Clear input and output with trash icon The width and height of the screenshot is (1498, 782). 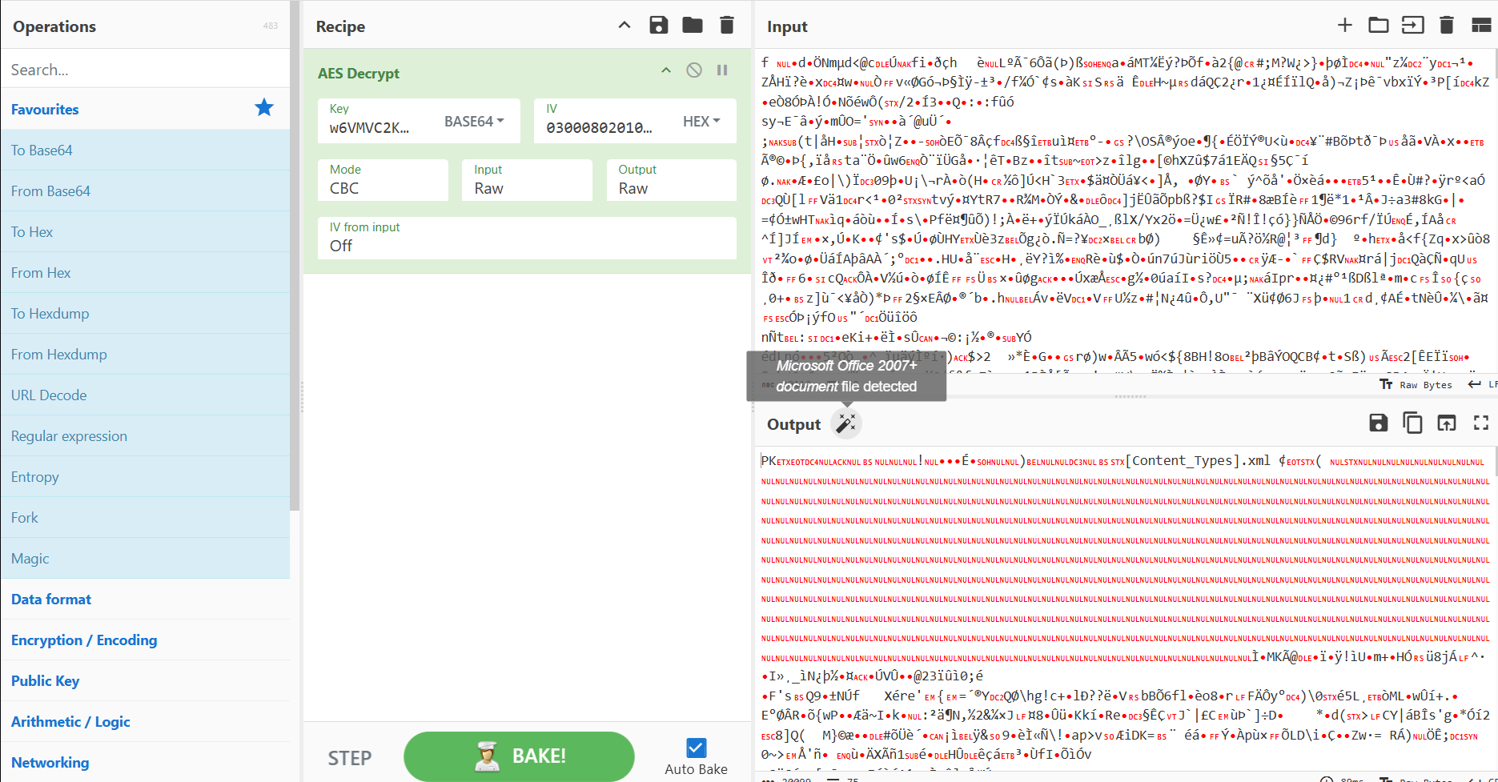[x=1447, y=26]
